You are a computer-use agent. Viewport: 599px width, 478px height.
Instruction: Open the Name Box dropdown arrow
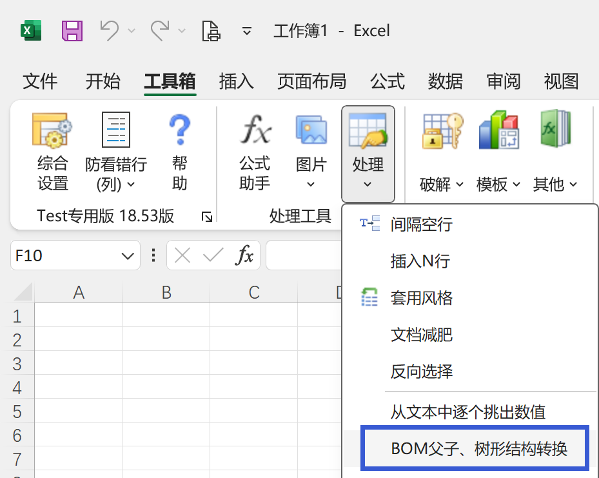[126, 256]
